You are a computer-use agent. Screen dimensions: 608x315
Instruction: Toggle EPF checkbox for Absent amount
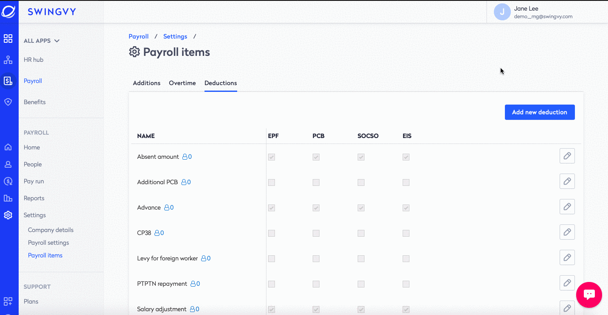[272, 157]
